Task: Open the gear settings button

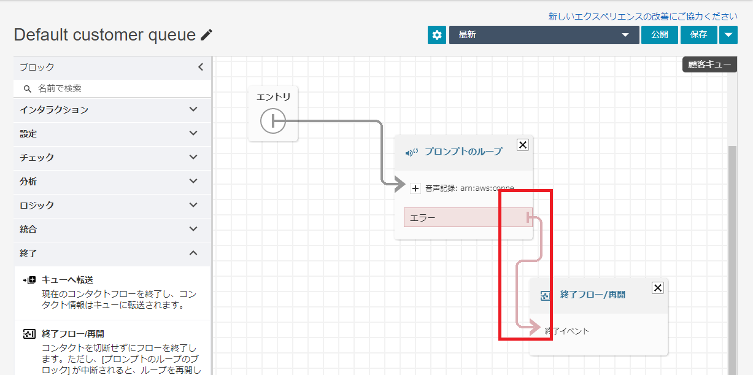Action: click(437, 35)
